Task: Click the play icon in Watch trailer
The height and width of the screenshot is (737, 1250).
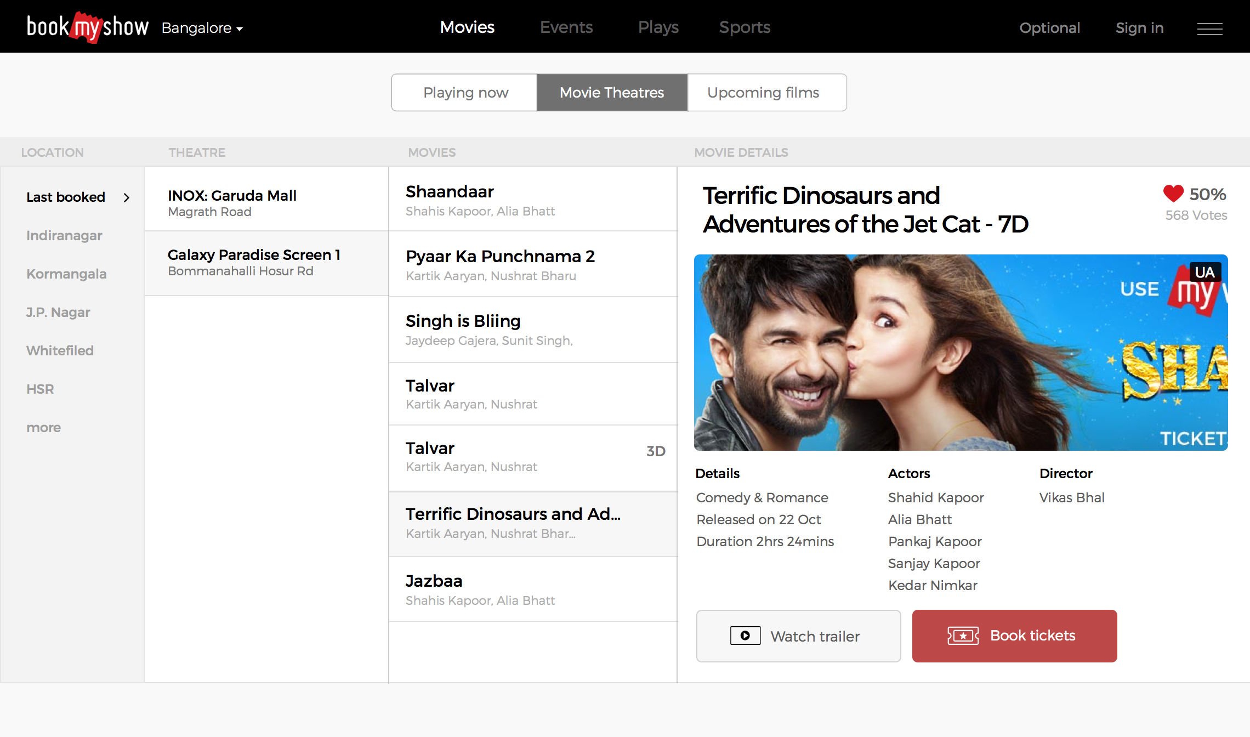Action: [x=745, y=636]
